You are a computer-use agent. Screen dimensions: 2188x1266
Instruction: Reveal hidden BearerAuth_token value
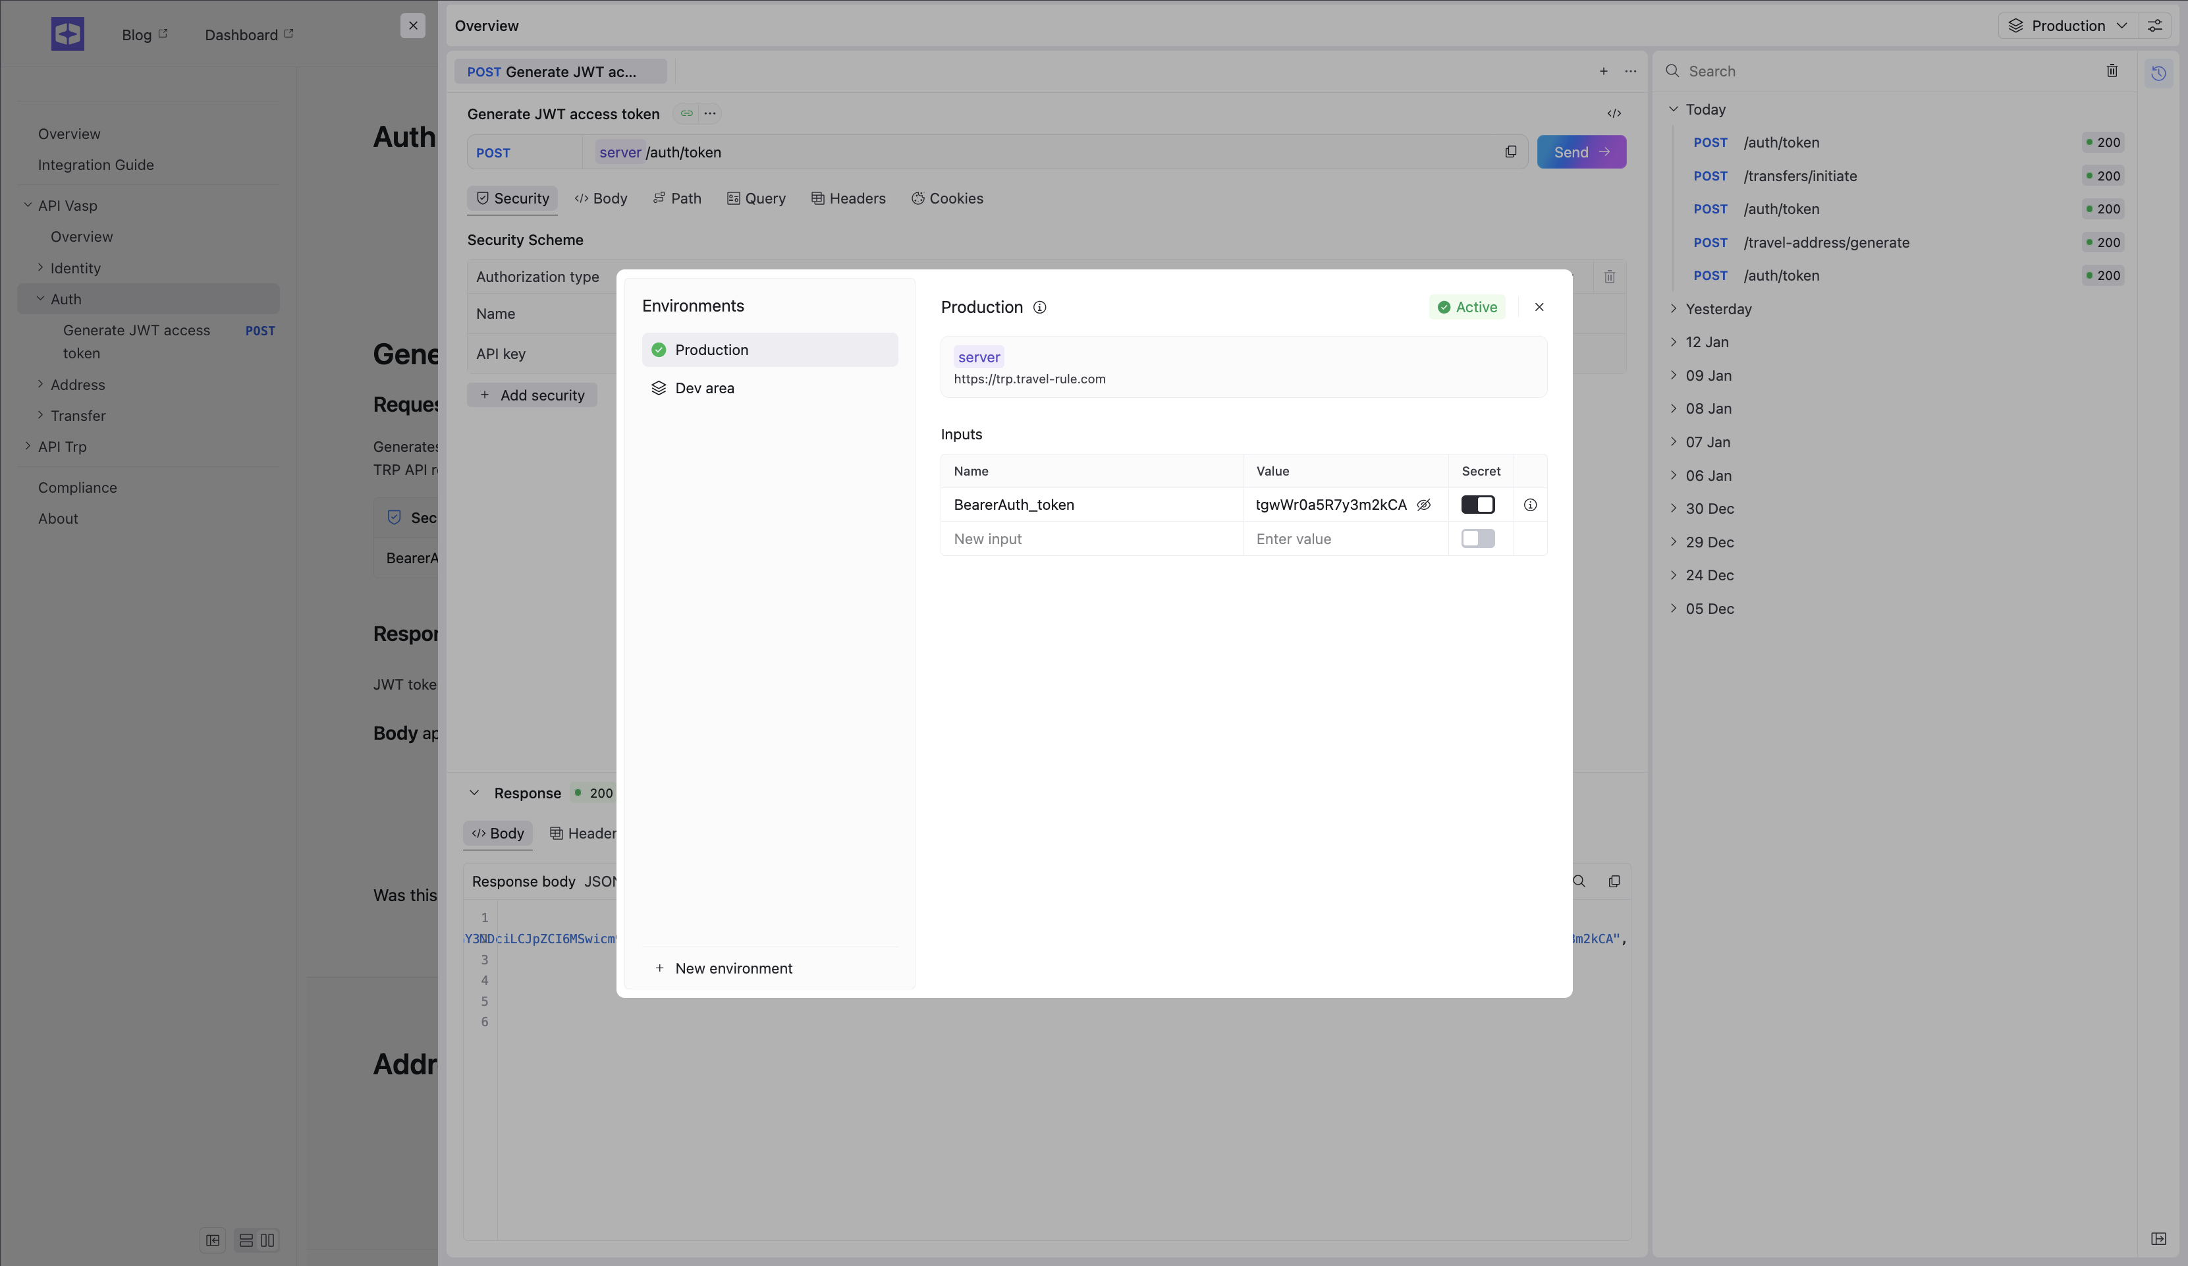(1424, 505)
